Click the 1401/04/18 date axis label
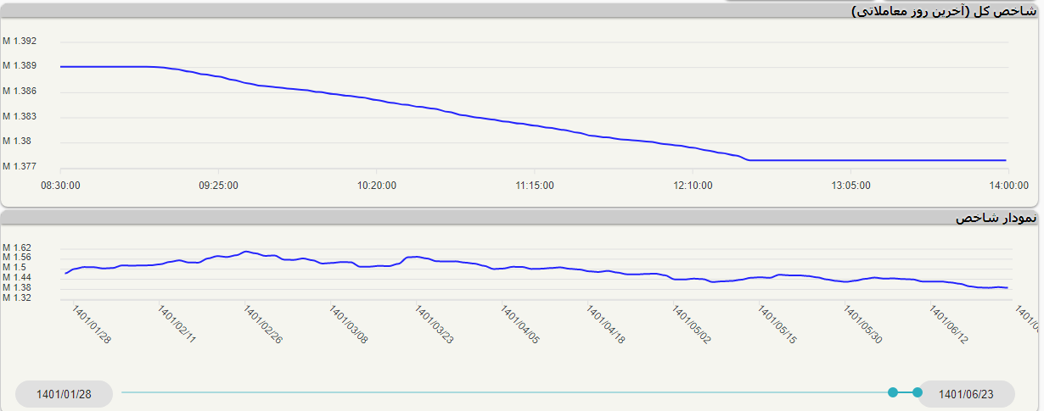This screenshot has width=1044, height=411. pyautogui.click(x=606, y=325)
